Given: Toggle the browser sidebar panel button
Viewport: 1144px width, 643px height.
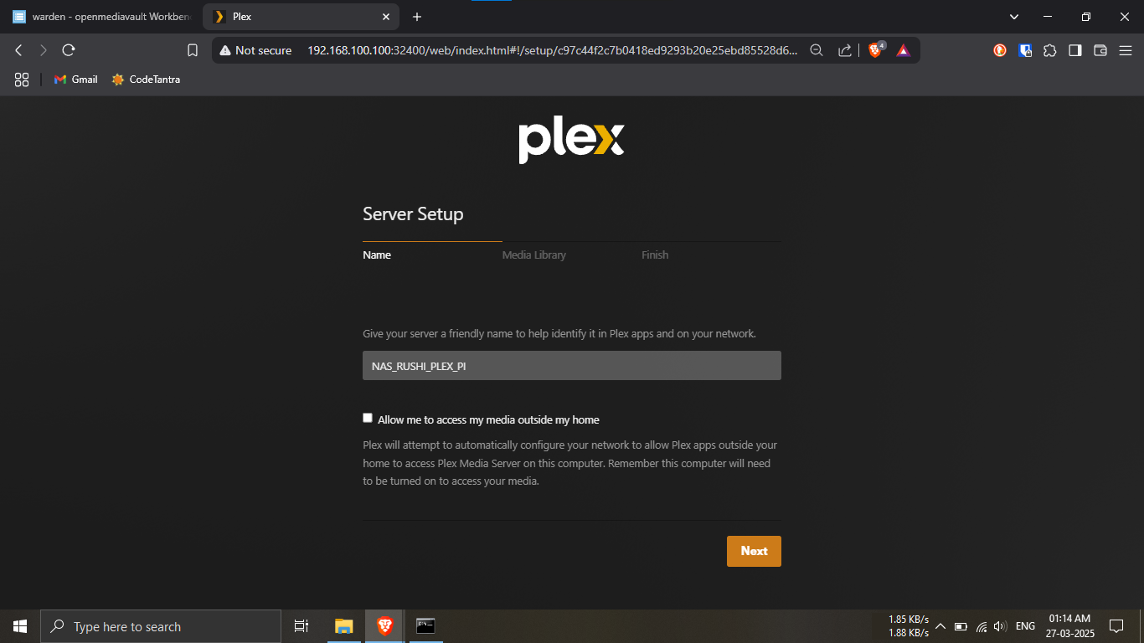Looking at the screenshot, I should tap(1075, 50).
